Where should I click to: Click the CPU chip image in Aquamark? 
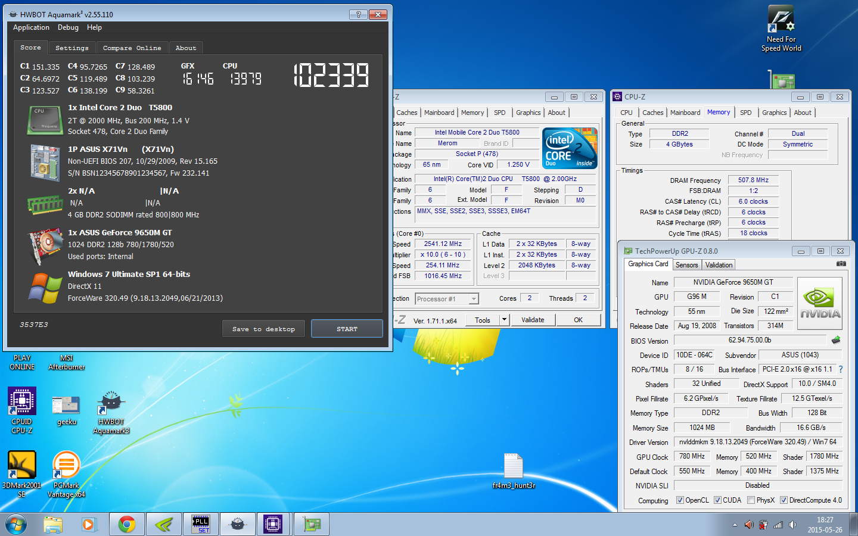[x=45, y=120]
